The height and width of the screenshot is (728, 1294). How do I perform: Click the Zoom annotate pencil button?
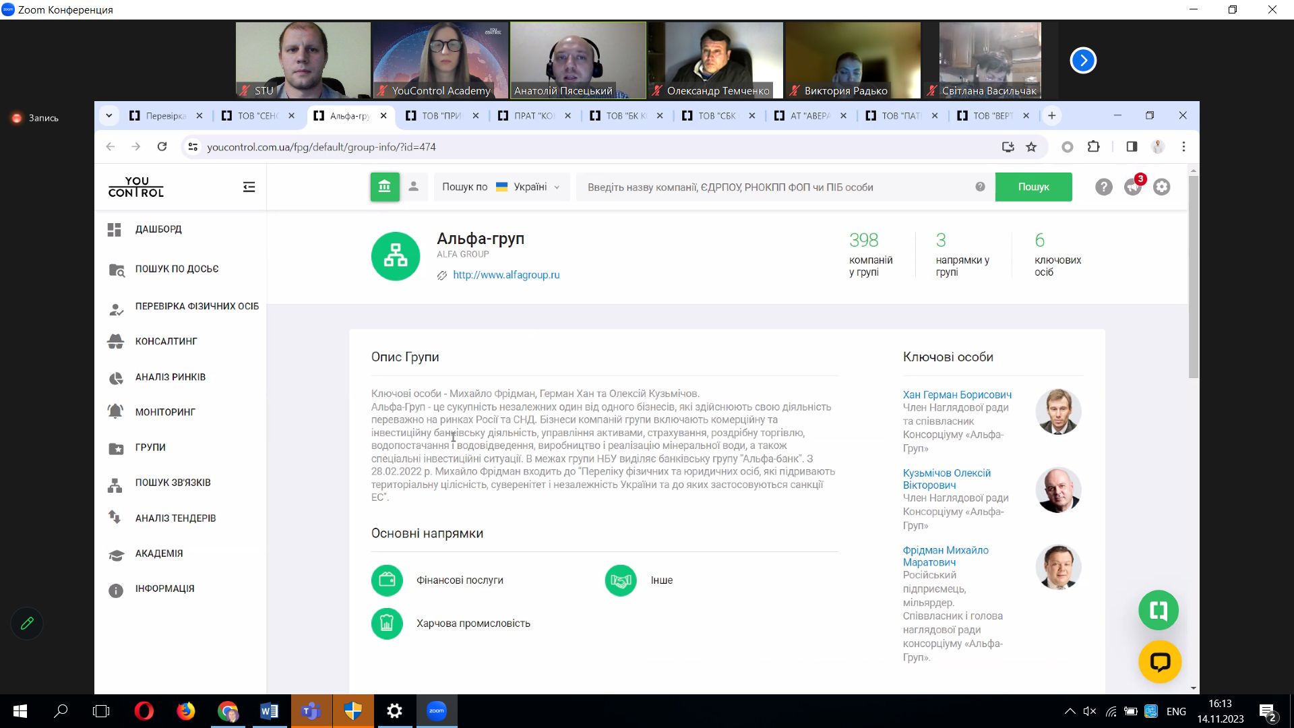coord(27,624)
